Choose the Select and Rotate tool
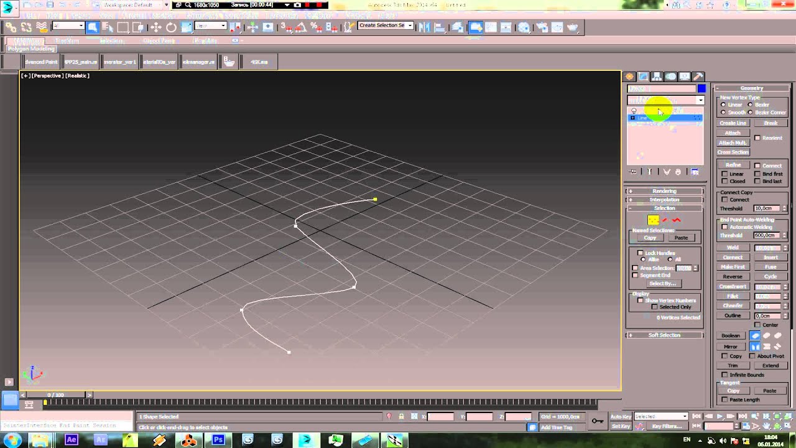Image resolution: width=796 pixels, height=448 pixels. pos(171,27)
